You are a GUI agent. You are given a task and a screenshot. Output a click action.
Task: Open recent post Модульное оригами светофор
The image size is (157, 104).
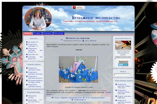click(x=35, y=73)
